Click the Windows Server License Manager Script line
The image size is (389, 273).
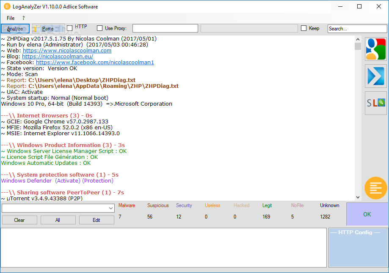(64, 151)
